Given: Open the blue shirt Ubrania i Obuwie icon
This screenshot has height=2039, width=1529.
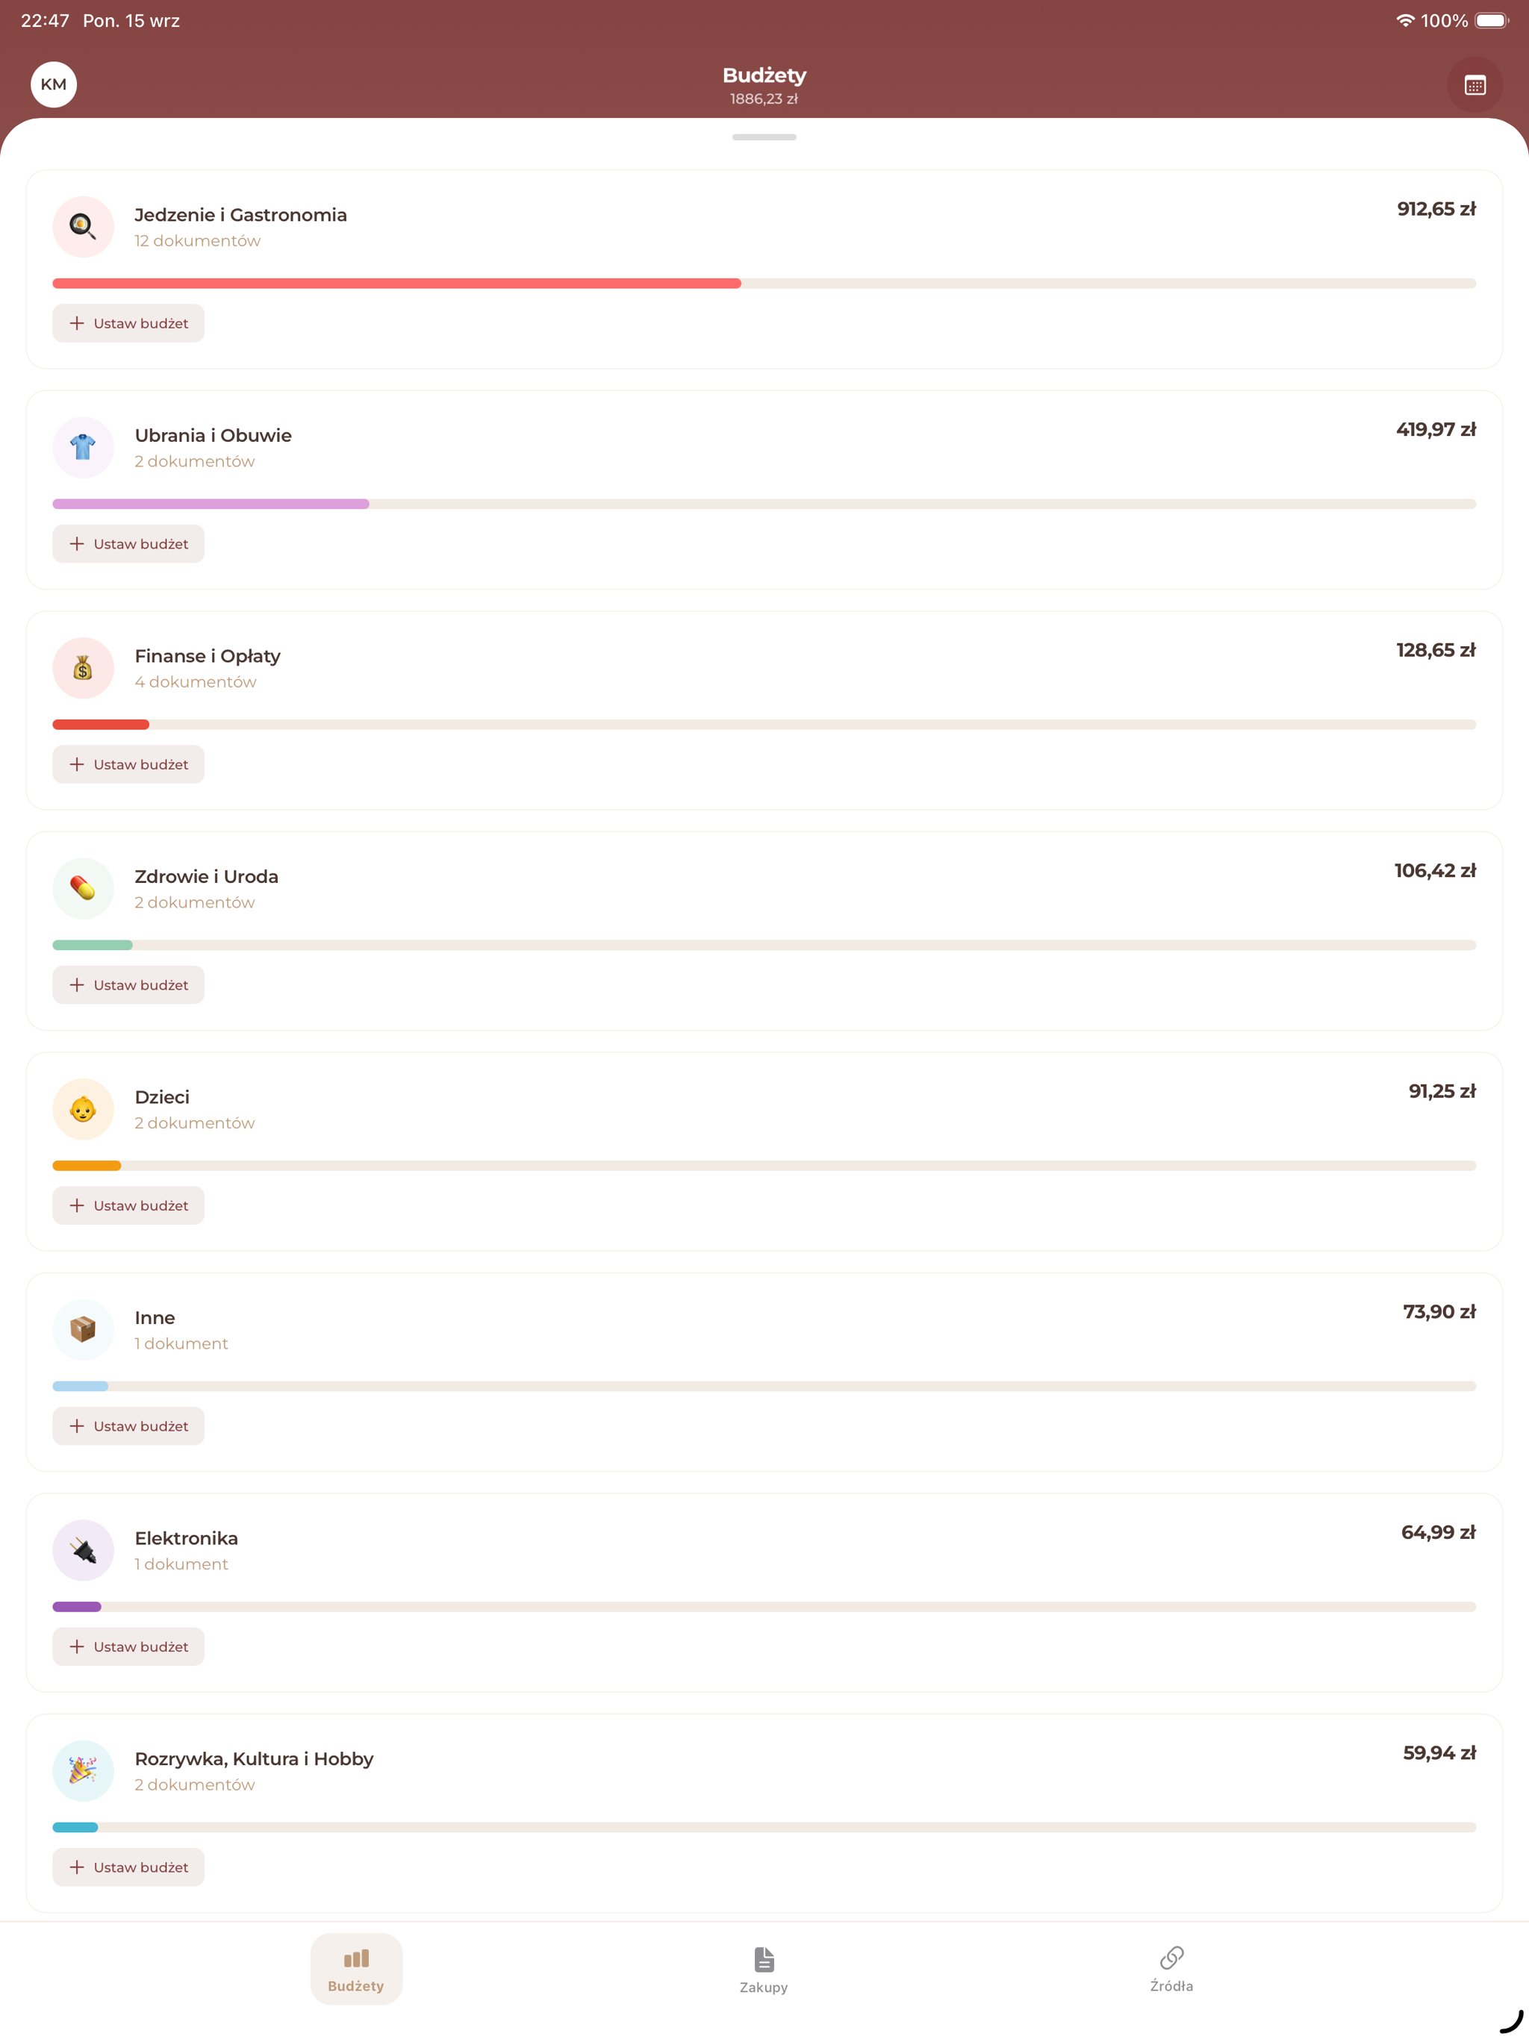Looking at the screenshot, I should (x=83, y=447).
